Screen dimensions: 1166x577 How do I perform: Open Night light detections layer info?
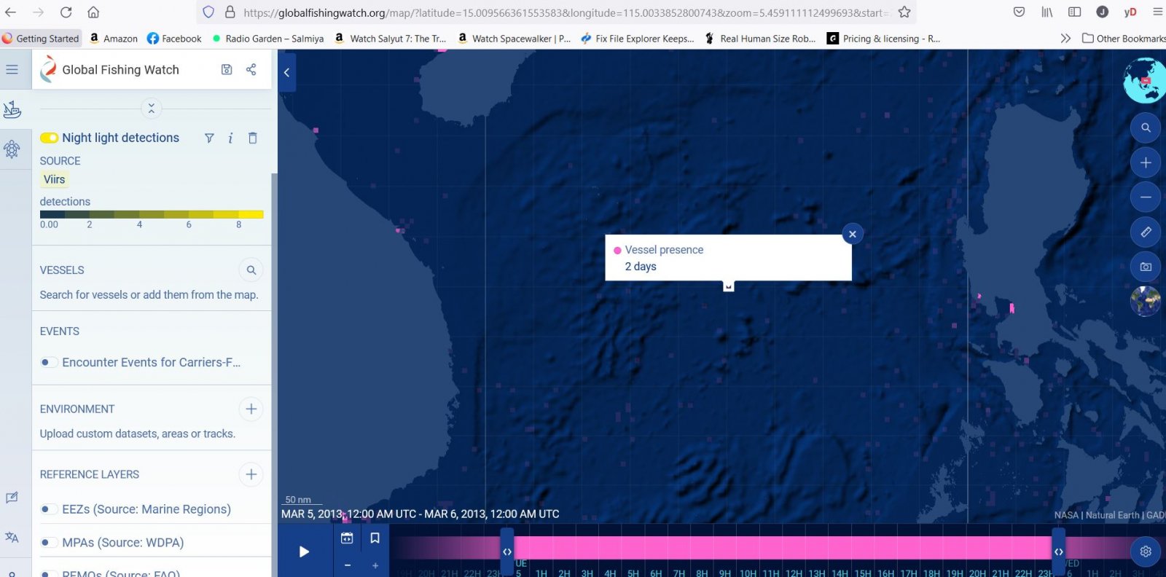coord(230,138)
